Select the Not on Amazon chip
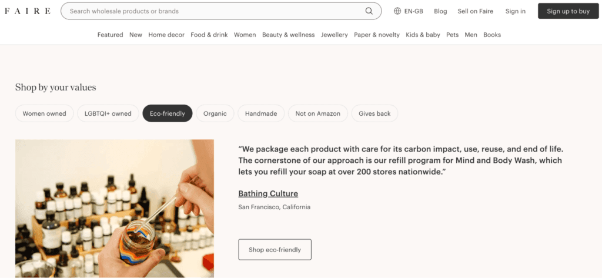Image resolution: width=602 pixels, height=278 pixels. click(x=317, y=113)
